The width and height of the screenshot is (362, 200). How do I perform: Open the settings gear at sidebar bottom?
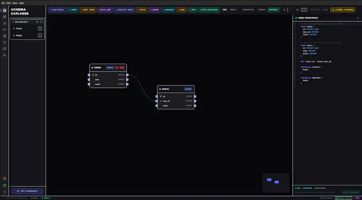point(5,192)
